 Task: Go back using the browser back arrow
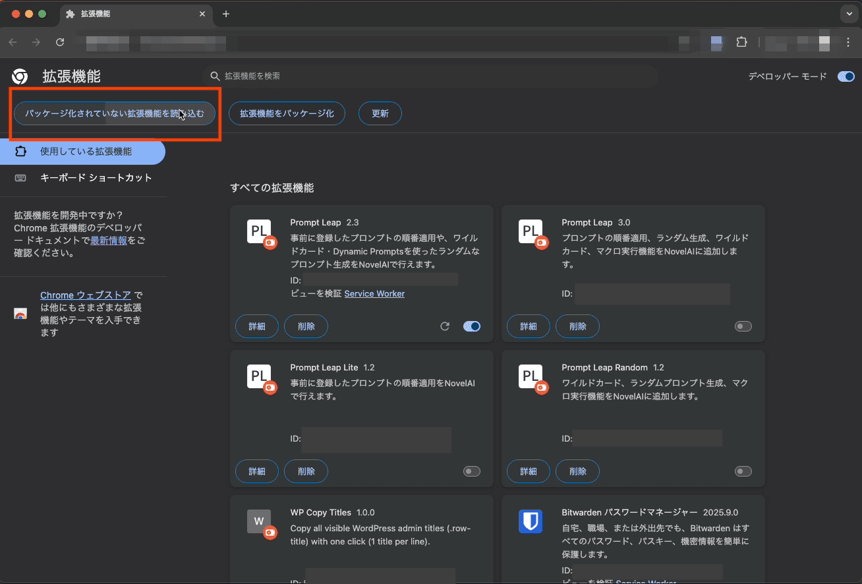click(13, 42)
